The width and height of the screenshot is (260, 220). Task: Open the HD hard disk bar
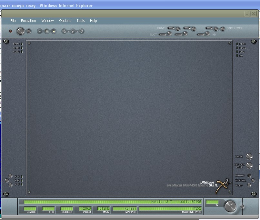pyautogui.click(x=201, y=35)
